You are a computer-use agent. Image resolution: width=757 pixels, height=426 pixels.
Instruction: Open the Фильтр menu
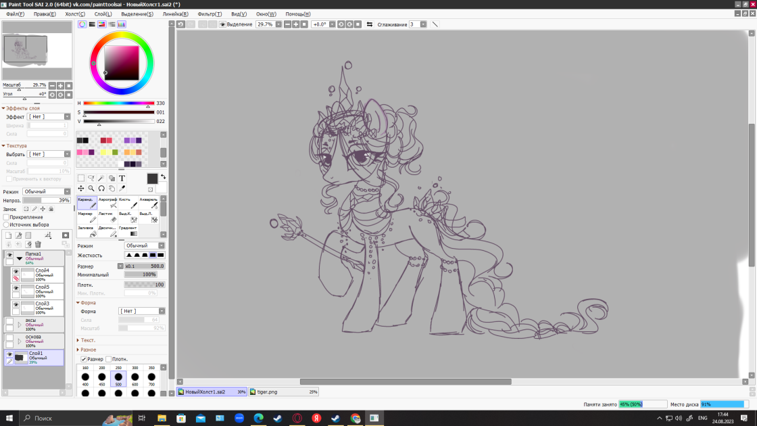click(x=210, y=14)
